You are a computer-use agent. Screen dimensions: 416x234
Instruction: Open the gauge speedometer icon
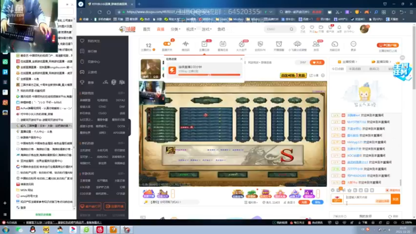pyautogui.click(x=334, y=44)
